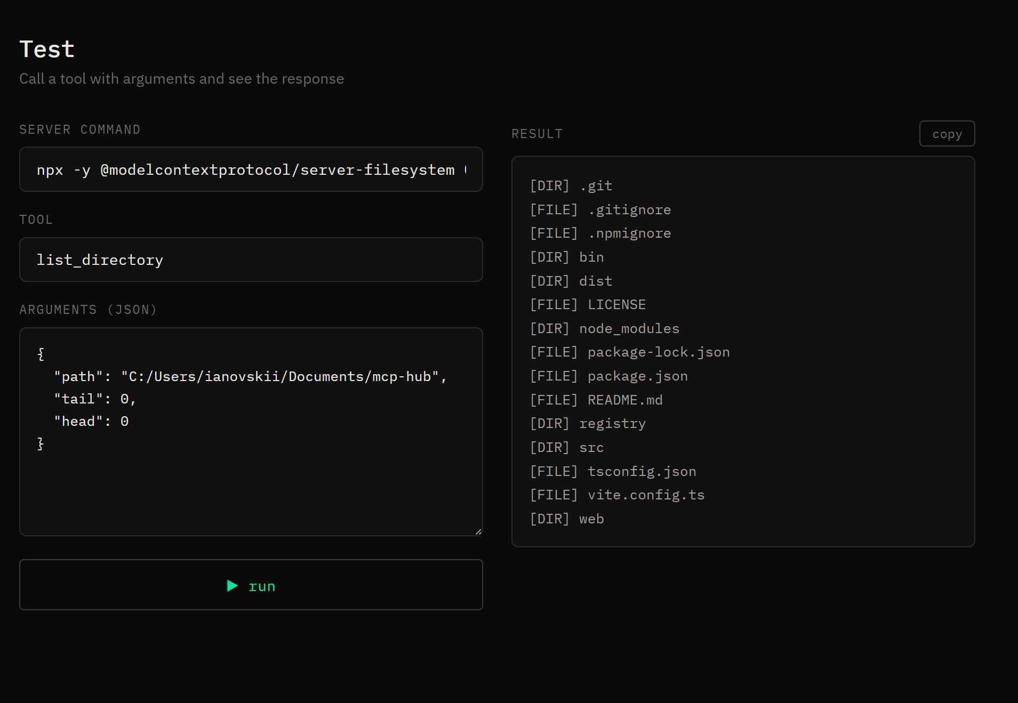The width and height of the screenshot is (1018, 703).
Task: Click the RESULT heading label
Action: click(537, 134)
